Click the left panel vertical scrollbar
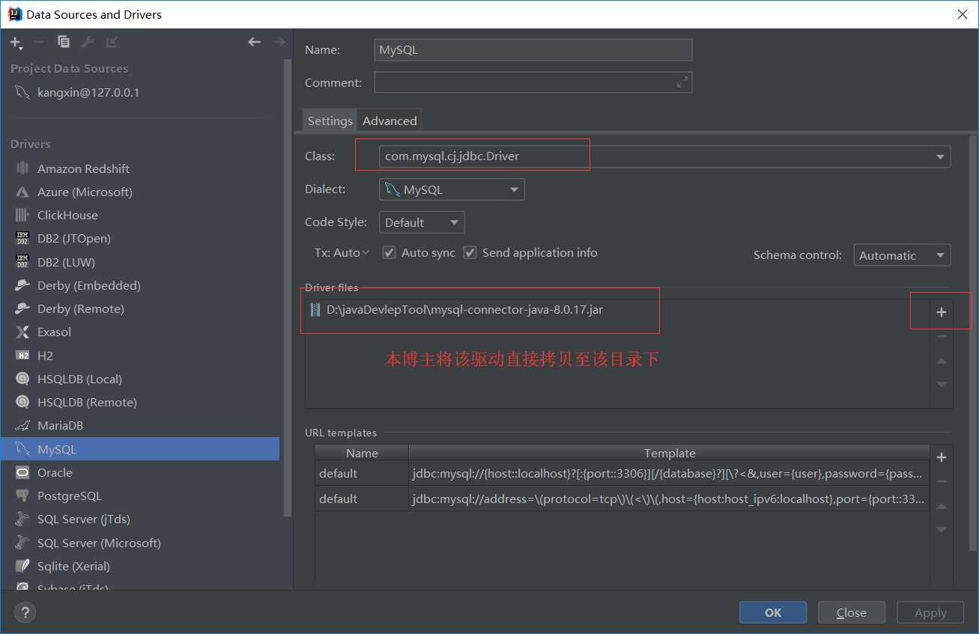The height and width of the screenshot is (634, 979). click(x=288, y=288)
